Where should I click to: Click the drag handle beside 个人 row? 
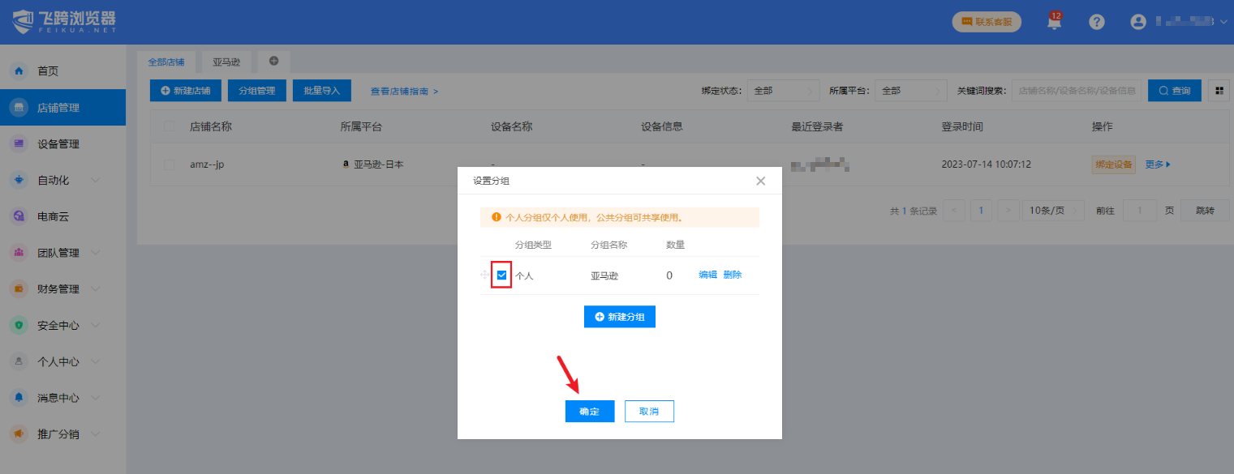(485, 275)
